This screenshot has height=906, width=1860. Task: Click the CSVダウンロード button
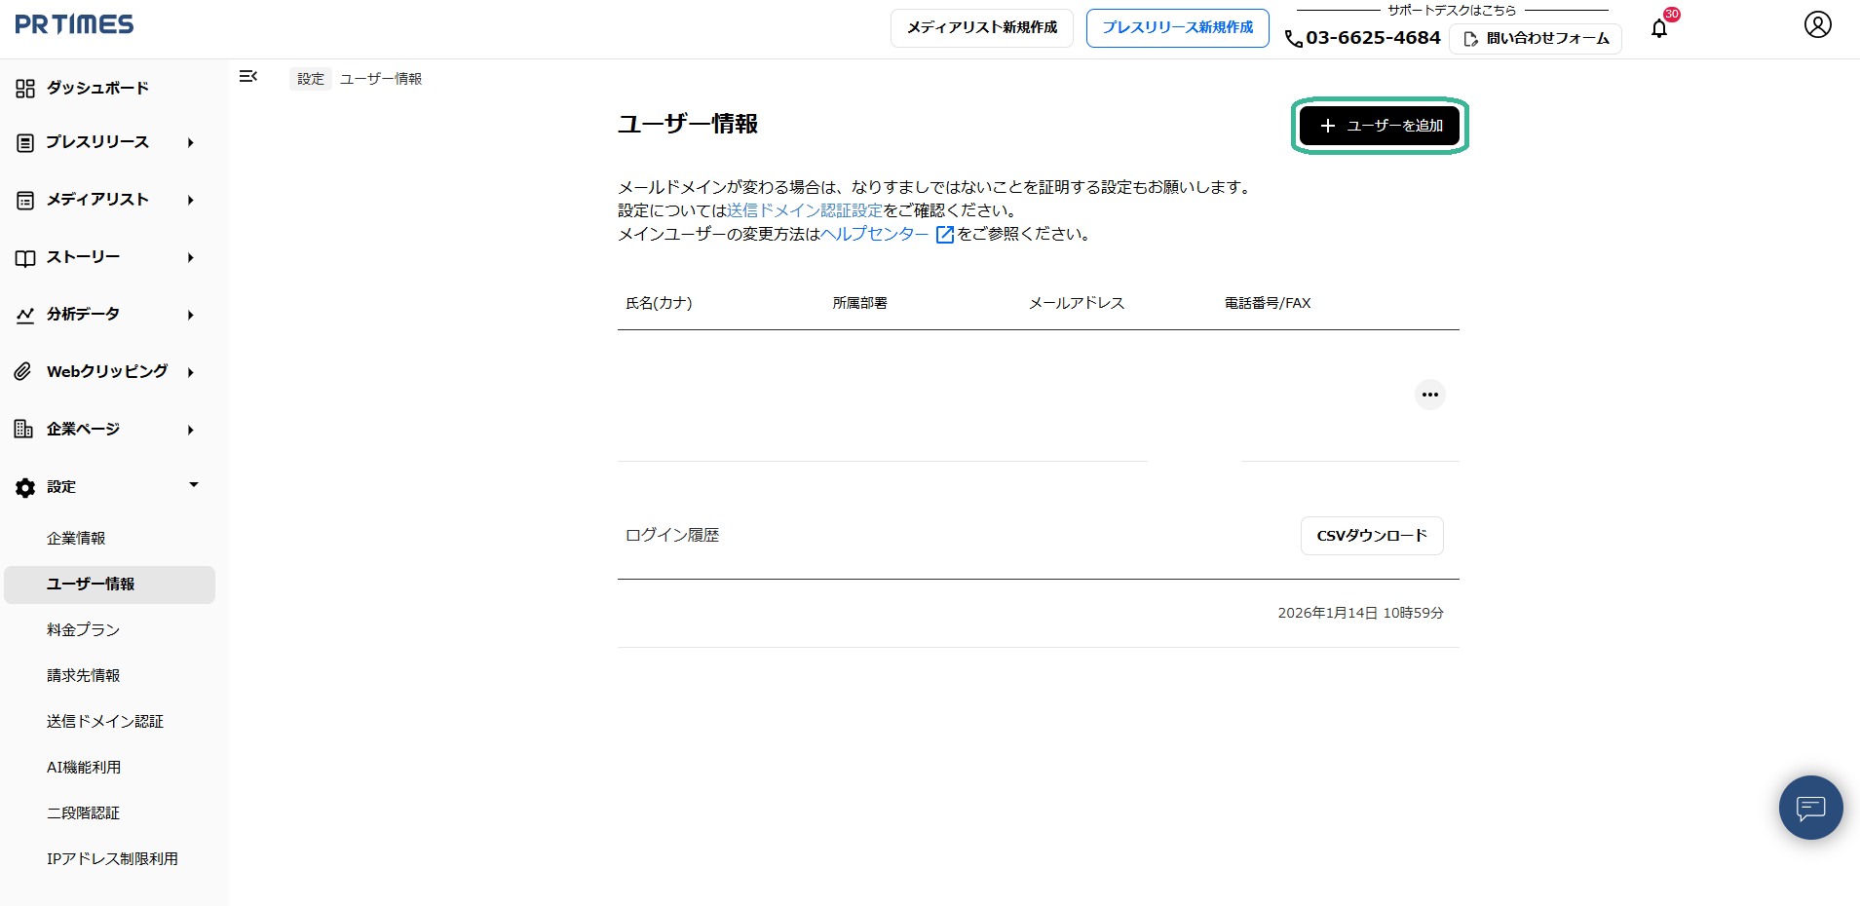click(x=1371, y=535)
